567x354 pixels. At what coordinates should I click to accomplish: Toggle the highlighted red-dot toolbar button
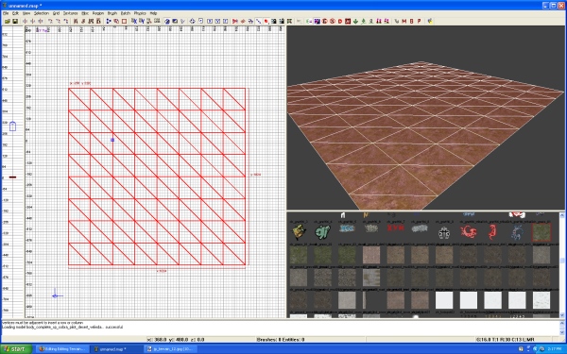coord(266,22)
